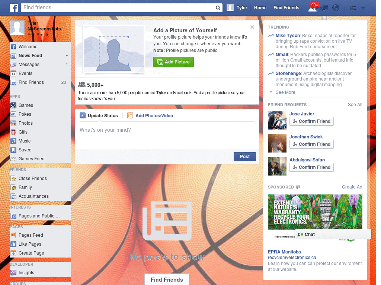Open EPRA Manitoba sponsored title
This screenshot has width=381, height=285.
point(284,252)
